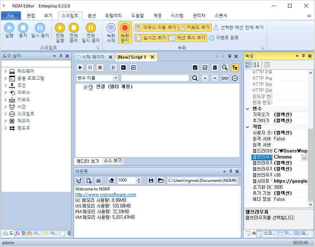This screenshot has height=247, width=315.
Task: Open the 웹브라우저 Chrome dropdown arrow
Action: click(x=304, y=157)
